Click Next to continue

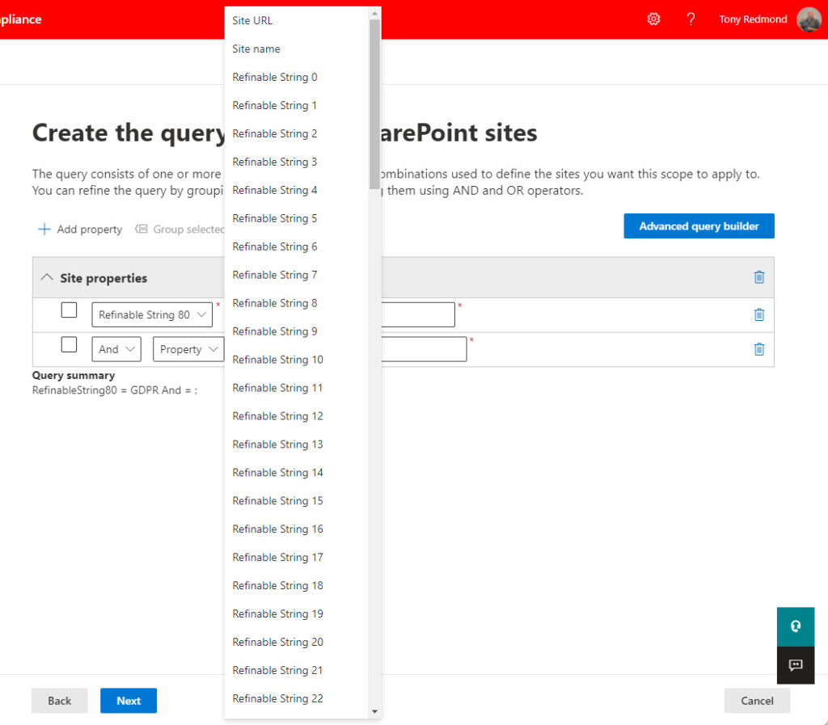click(x=129, y=701)
